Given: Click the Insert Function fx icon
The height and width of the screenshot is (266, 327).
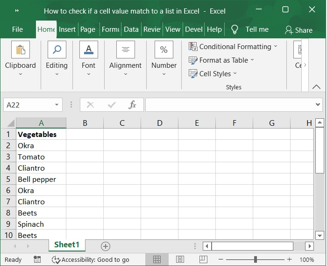Looking at the screenshot, I should 133,105.
